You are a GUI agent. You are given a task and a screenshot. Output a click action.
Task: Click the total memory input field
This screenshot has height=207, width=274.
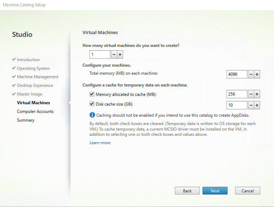click(237, 74)
